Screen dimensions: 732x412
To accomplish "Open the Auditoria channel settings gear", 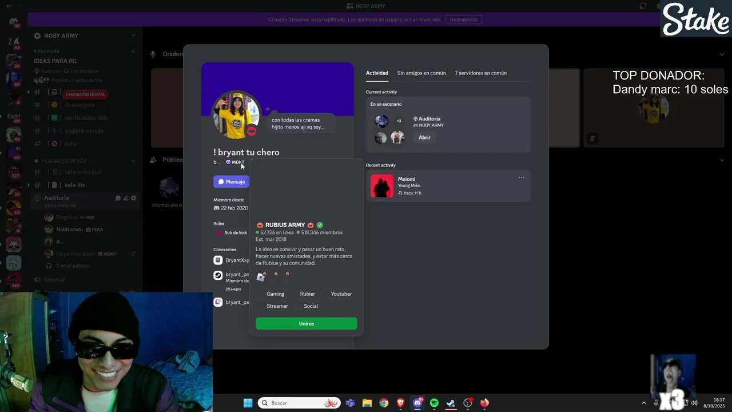I will tap(133, 198).
